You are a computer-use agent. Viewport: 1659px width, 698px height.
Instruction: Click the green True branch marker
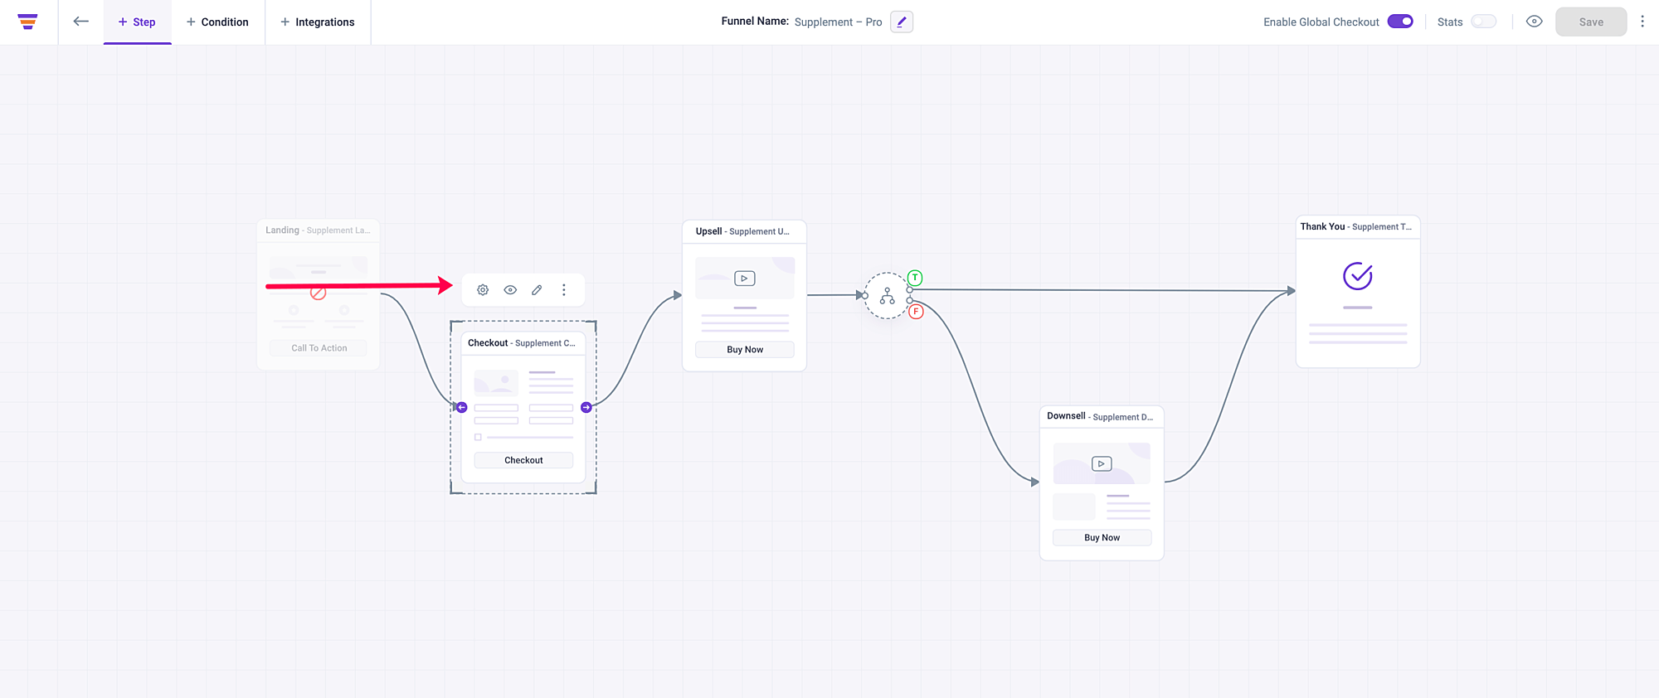(915, 278)
